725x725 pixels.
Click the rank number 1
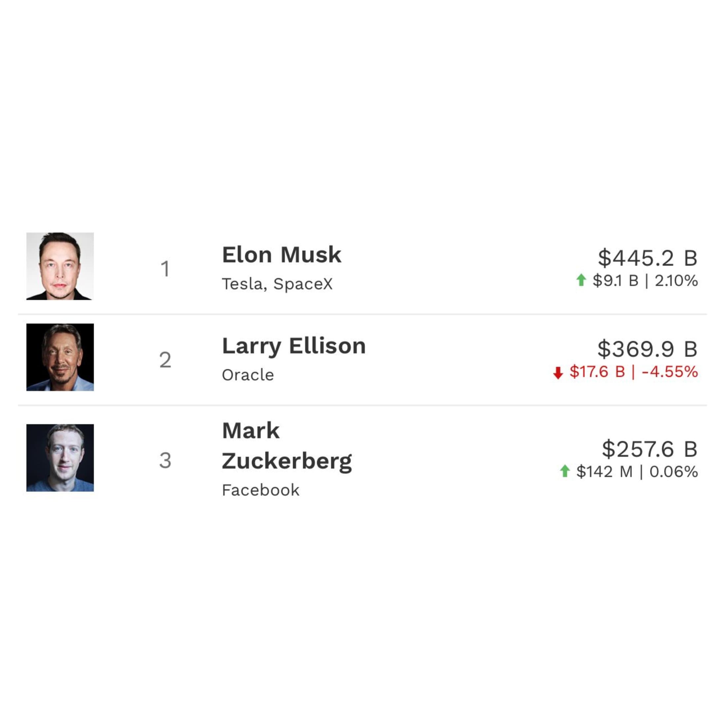[x=165, y=269]
